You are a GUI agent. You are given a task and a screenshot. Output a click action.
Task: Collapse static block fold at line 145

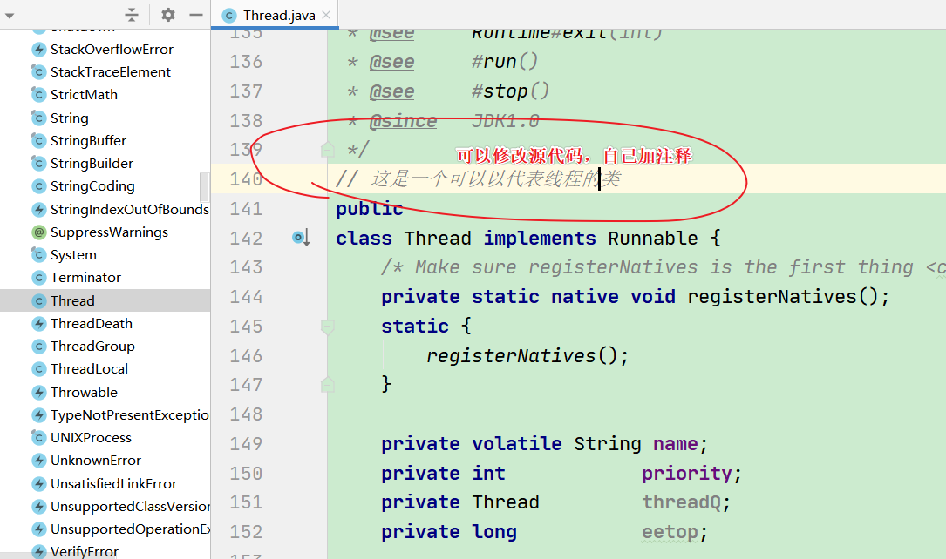pyautogui.click(x=328, y=327)
